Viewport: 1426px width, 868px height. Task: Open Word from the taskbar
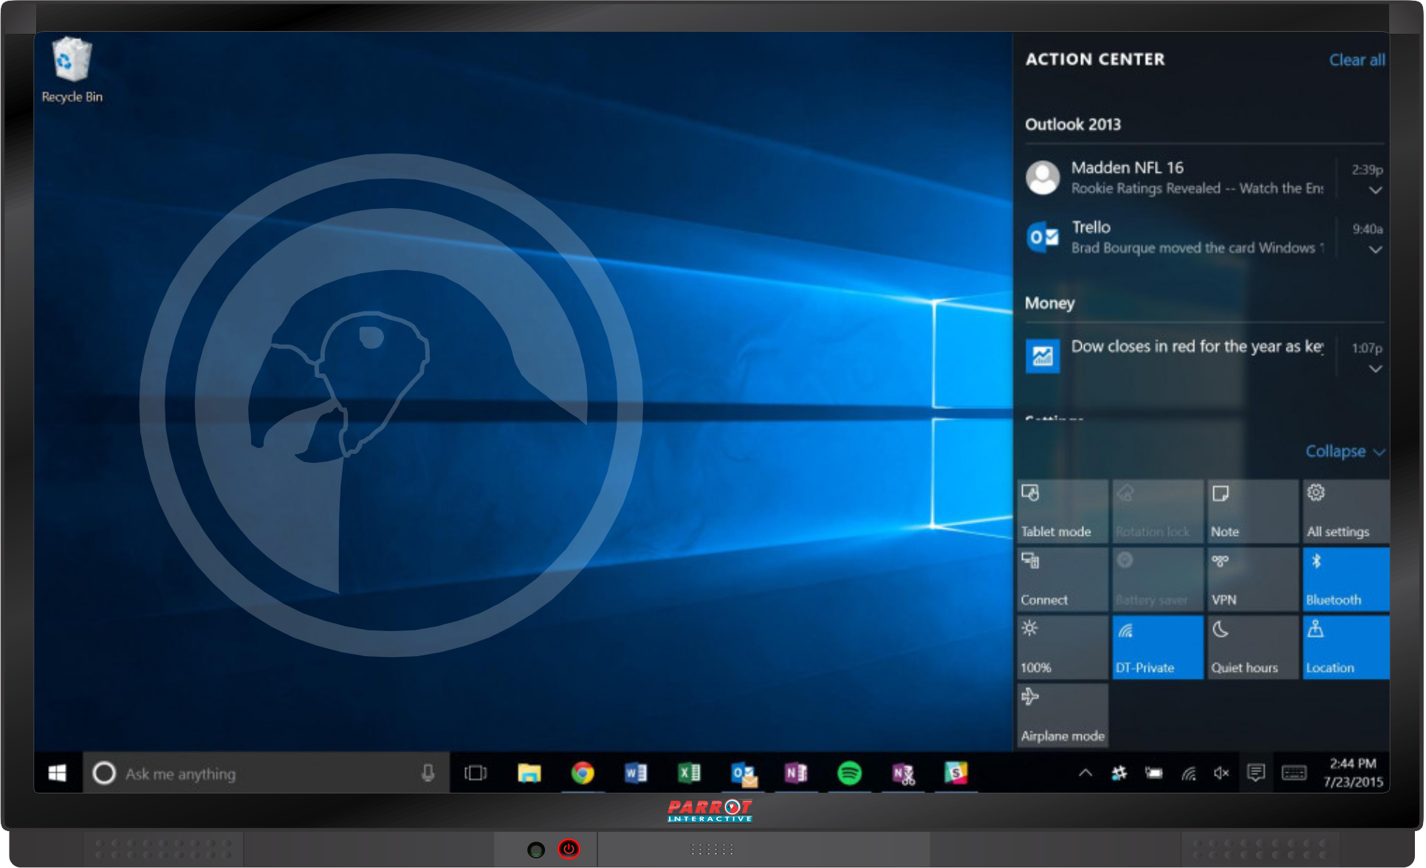635,773
